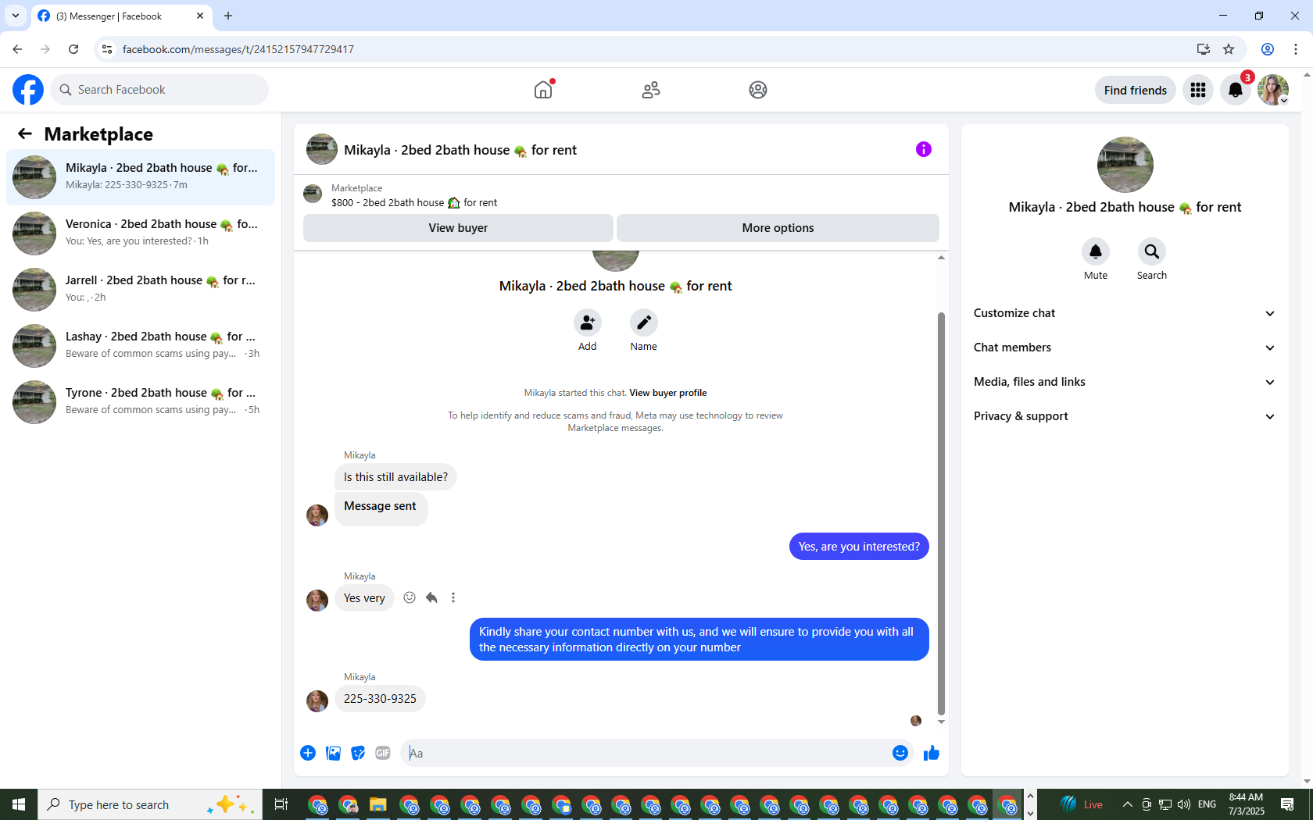Open the Facebook menu grid icon
The width and height of the screenshot is (1313, 820).
(1198, 90)
